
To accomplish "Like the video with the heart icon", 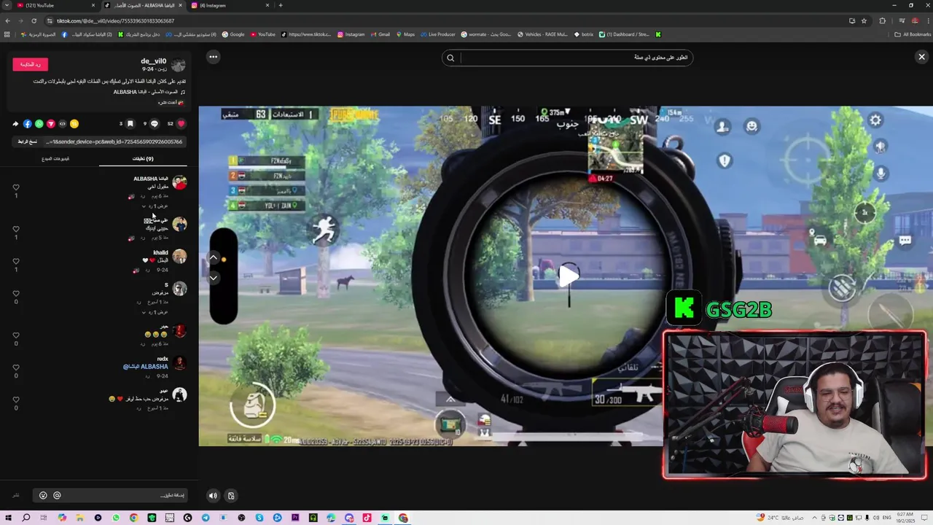I will 181,124.
